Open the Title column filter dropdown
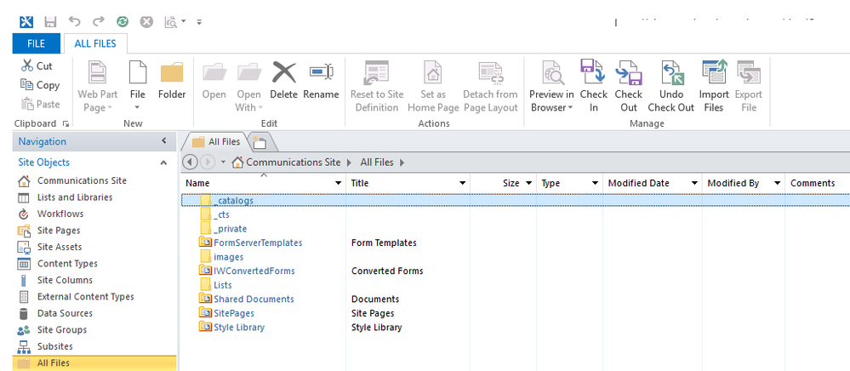This screenshot has width=850, height=371. pos(462,183)
